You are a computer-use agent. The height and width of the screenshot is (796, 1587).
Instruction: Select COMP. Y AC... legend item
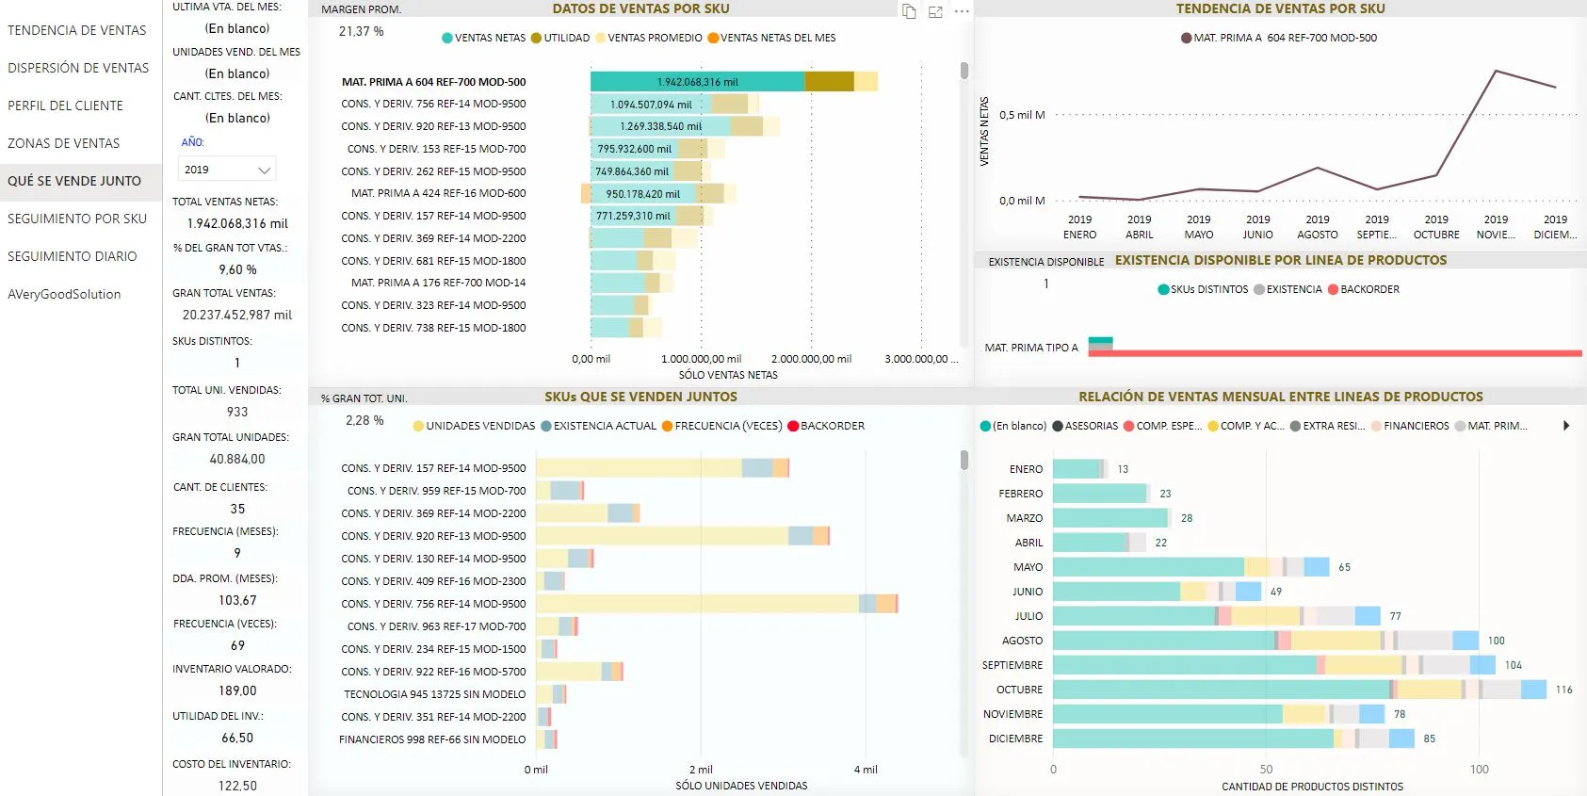pos(1245,426)
